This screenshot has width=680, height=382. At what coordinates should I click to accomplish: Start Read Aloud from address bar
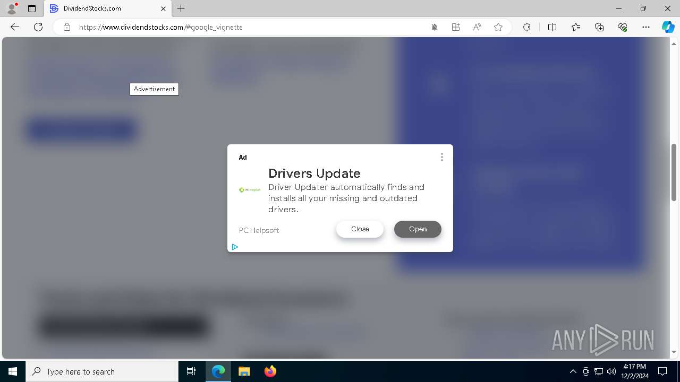(477, 27)
